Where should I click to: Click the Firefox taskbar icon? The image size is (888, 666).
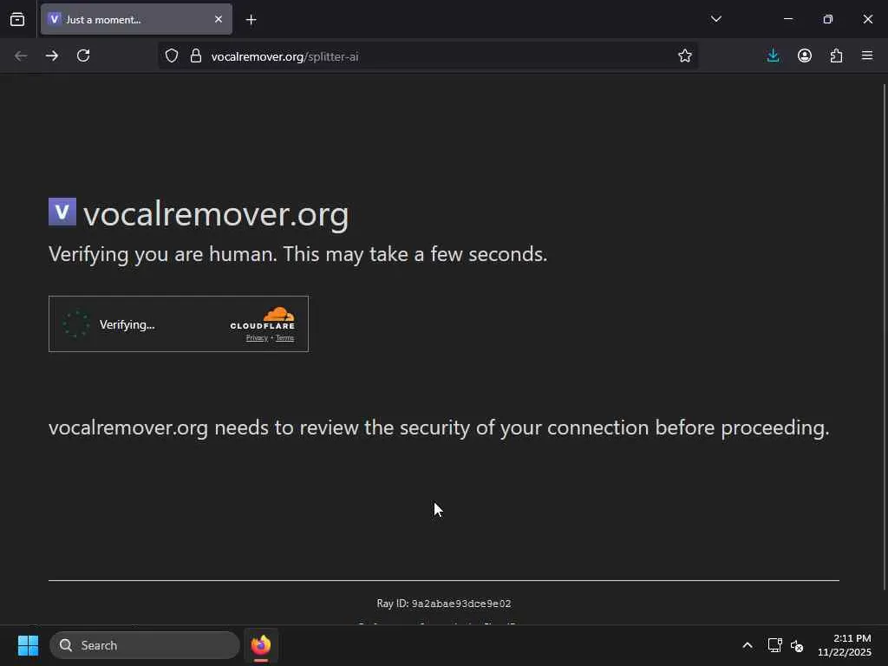[261, 645]
